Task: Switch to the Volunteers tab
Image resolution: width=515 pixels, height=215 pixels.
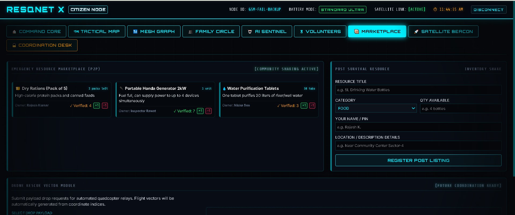Action: point(320,31)
